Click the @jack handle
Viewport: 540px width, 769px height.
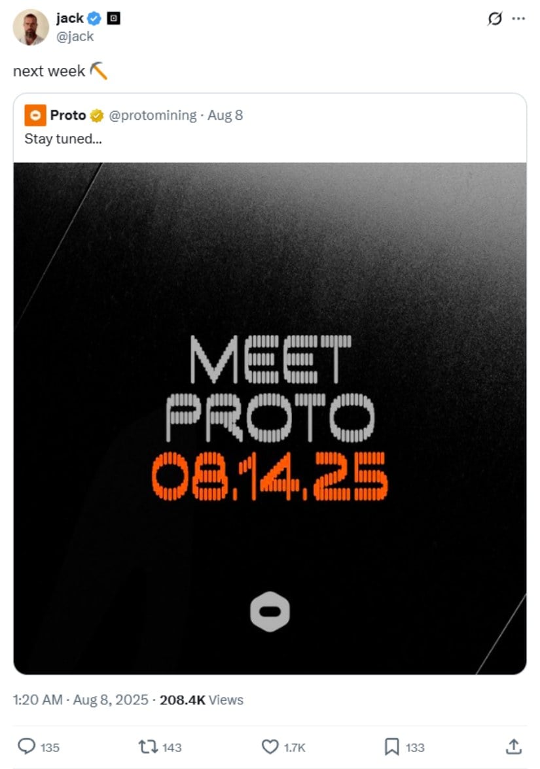coord(75,37)
